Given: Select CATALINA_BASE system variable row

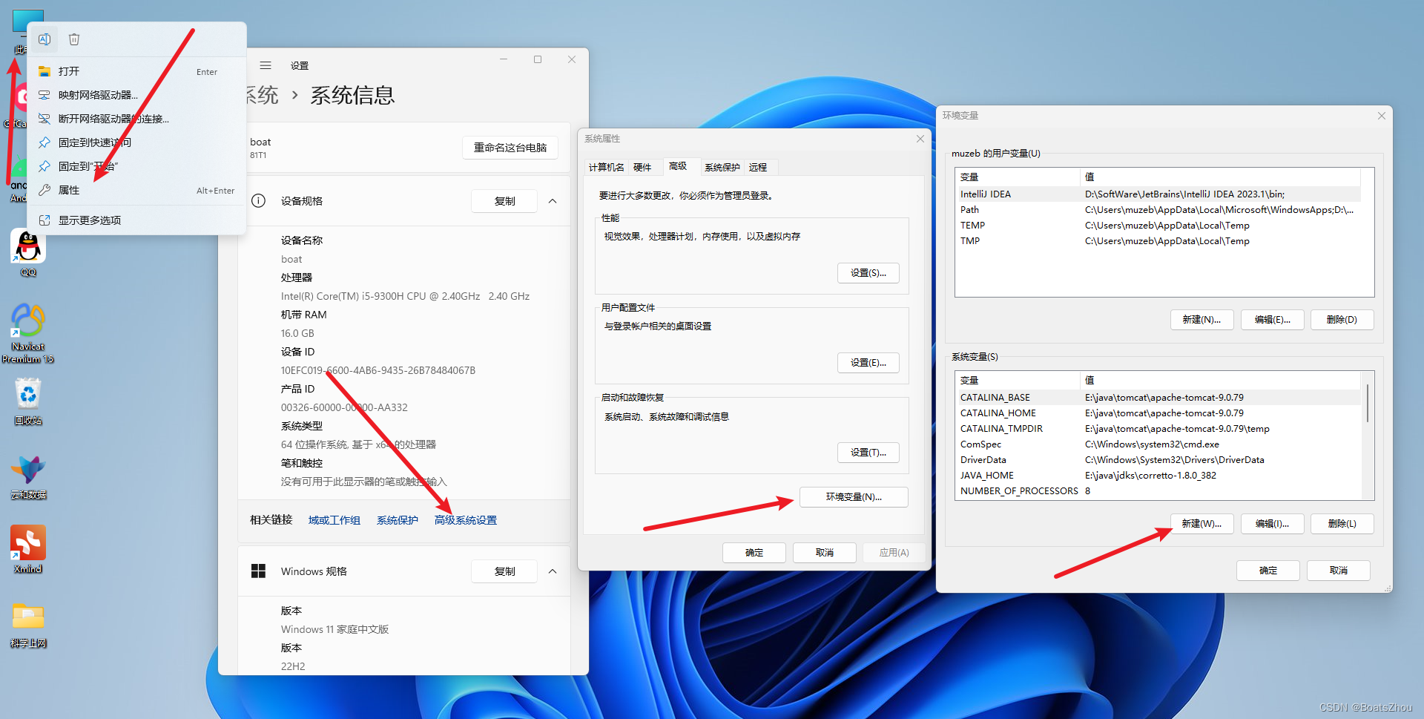Looking at the screenshot, I should tap(1158, 398).
